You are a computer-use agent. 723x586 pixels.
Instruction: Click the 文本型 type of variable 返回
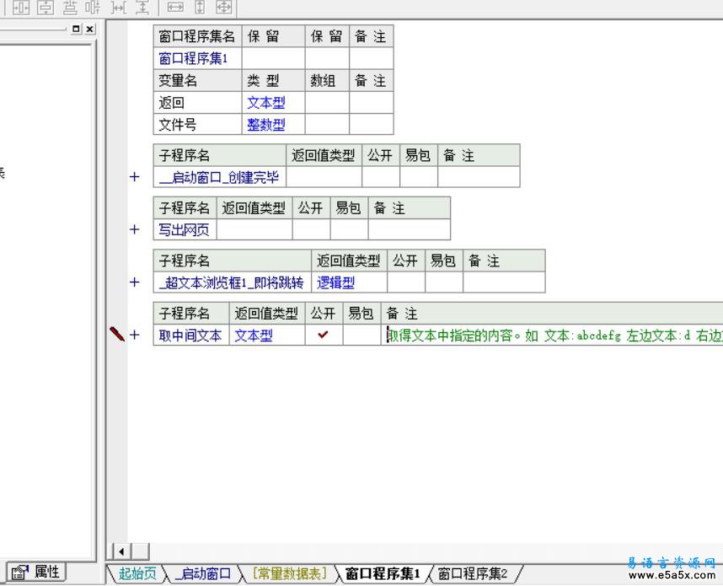(x=273, y=102)
